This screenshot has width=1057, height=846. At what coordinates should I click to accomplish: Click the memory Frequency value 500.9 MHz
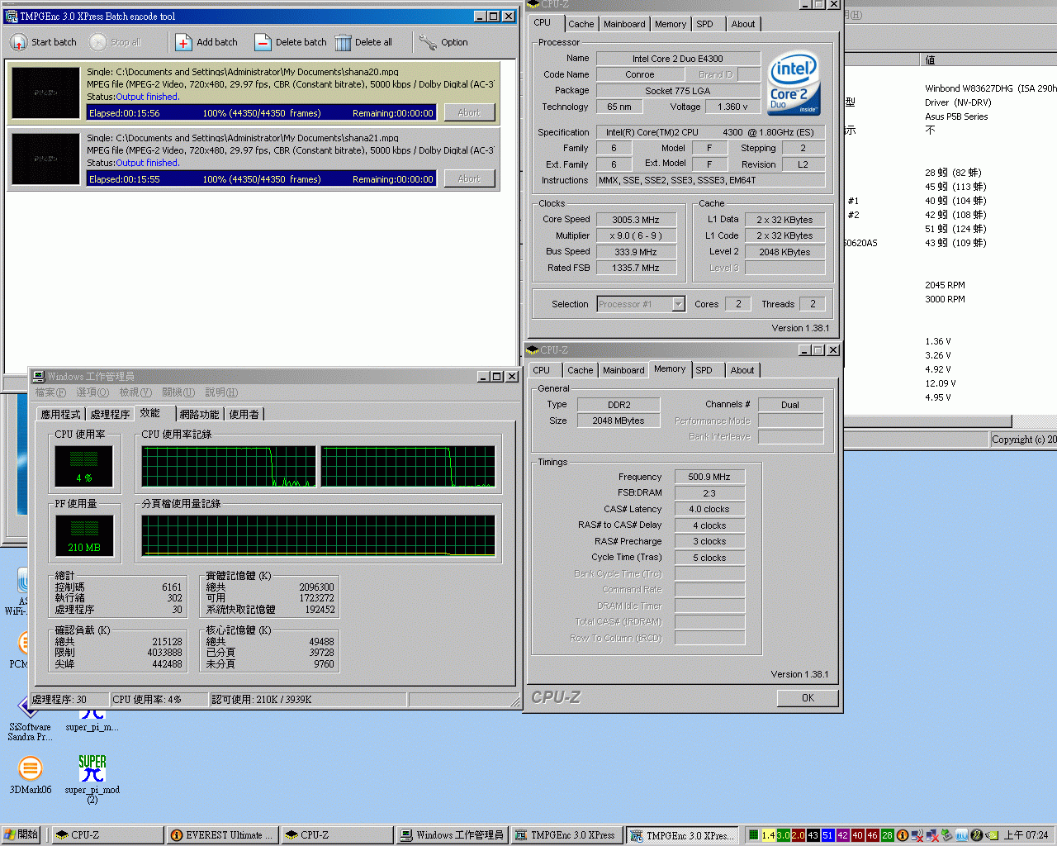pos(709,477)
